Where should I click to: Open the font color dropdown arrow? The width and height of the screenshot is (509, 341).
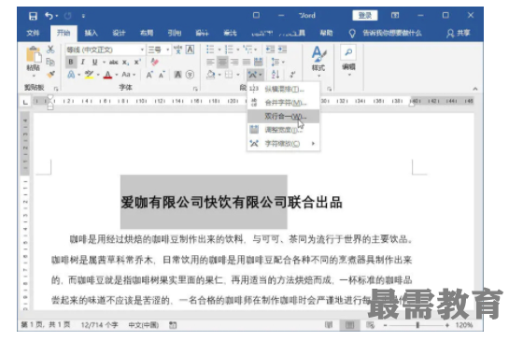pos(117,75)
